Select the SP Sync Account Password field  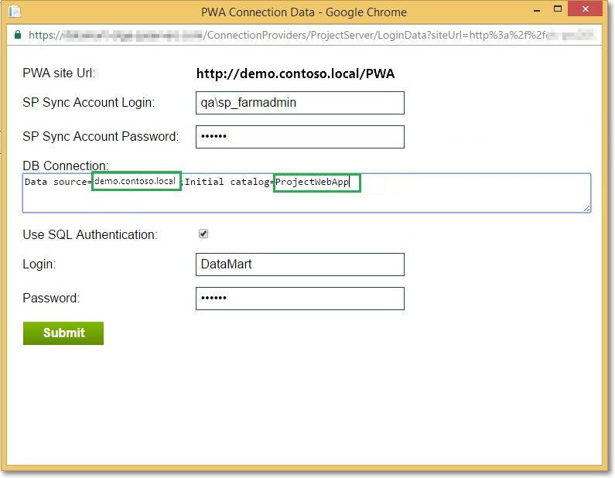point(299,137)
